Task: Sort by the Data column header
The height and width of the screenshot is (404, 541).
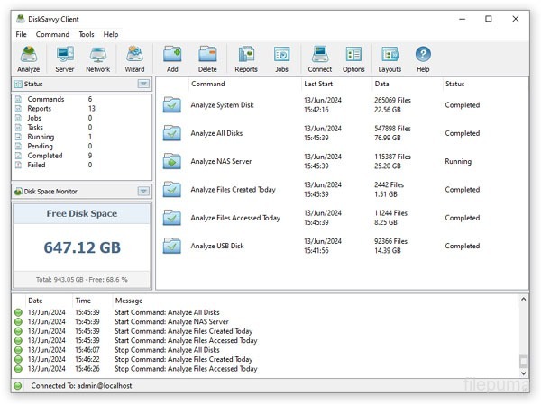Action: pos(381,84)
